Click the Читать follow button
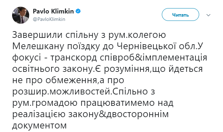This screenshot has height=132, width=223. [180, 15]
